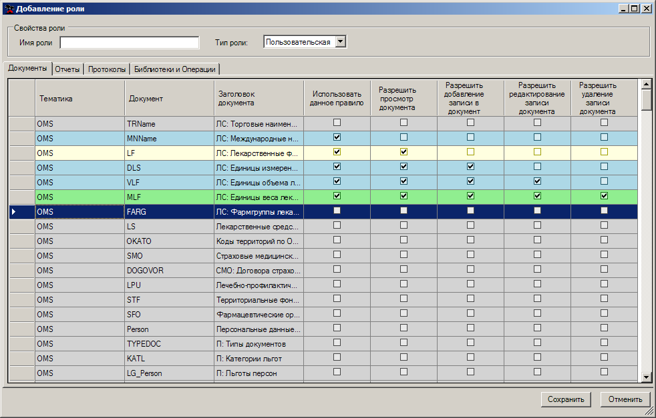Select the SMO document cell

click(x=169, y=256)
